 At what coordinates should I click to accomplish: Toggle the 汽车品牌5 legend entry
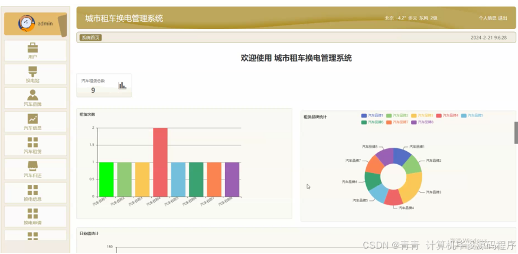tap(472, 116)
